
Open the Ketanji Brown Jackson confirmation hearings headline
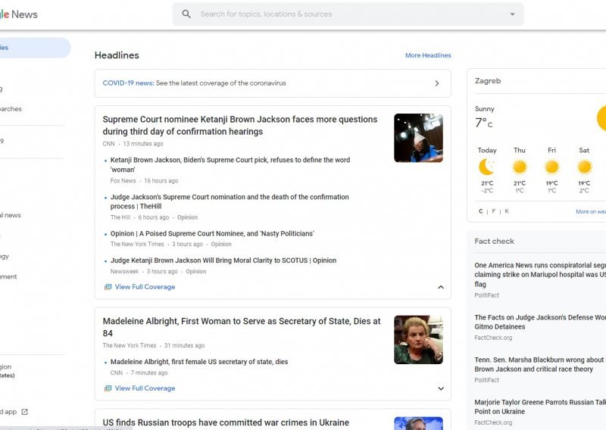(x=239, y=125)
